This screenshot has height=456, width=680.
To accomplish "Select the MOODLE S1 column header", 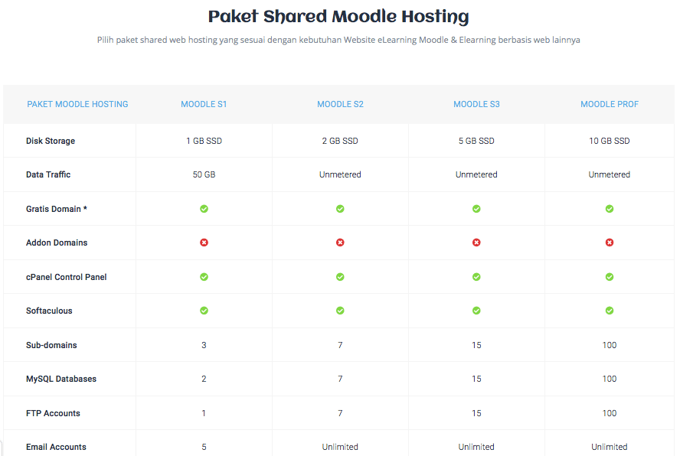I will [x=204, y=104].
